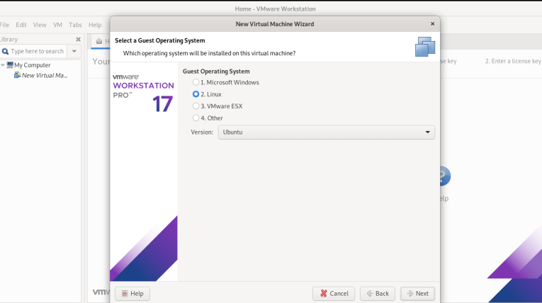Click the red X icon on Cancel
542x303 pixels.
tap(324, 293)
